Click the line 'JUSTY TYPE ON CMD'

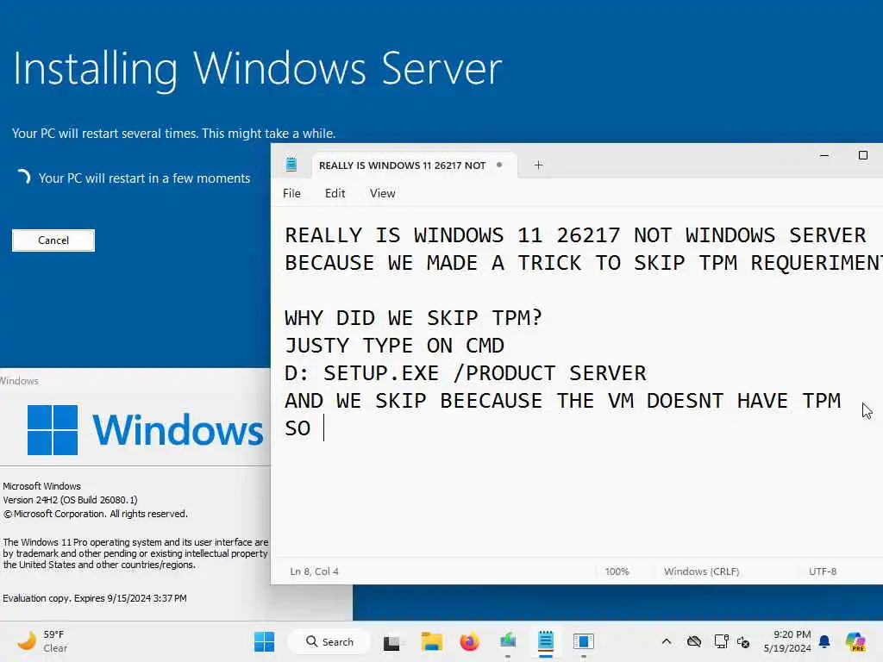click(394, 346)
